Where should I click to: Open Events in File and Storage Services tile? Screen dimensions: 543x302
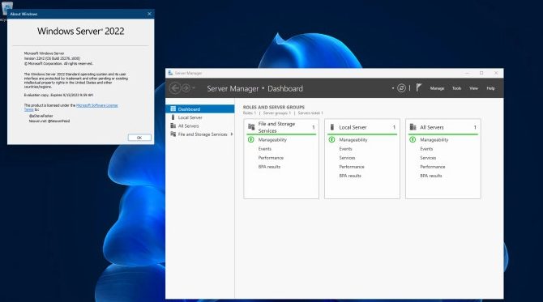264,149
